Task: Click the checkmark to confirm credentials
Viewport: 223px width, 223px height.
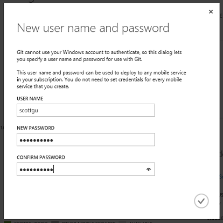Action: point(201,201)
